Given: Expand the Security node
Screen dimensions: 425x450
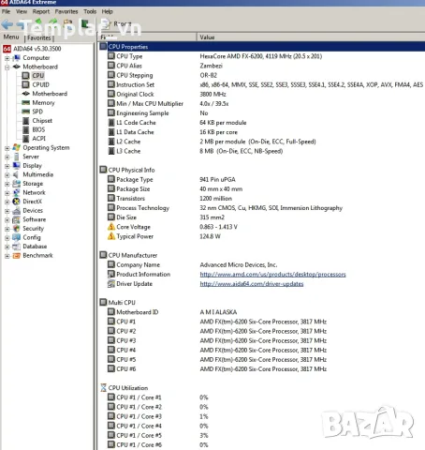Looking at the screenshot, I should coord(7,229).
